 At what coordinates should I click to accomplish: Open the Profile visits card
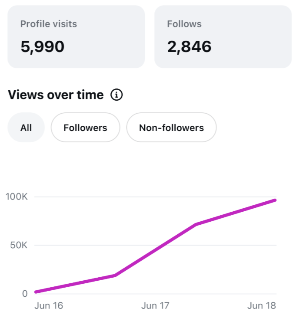click(76, 36)
